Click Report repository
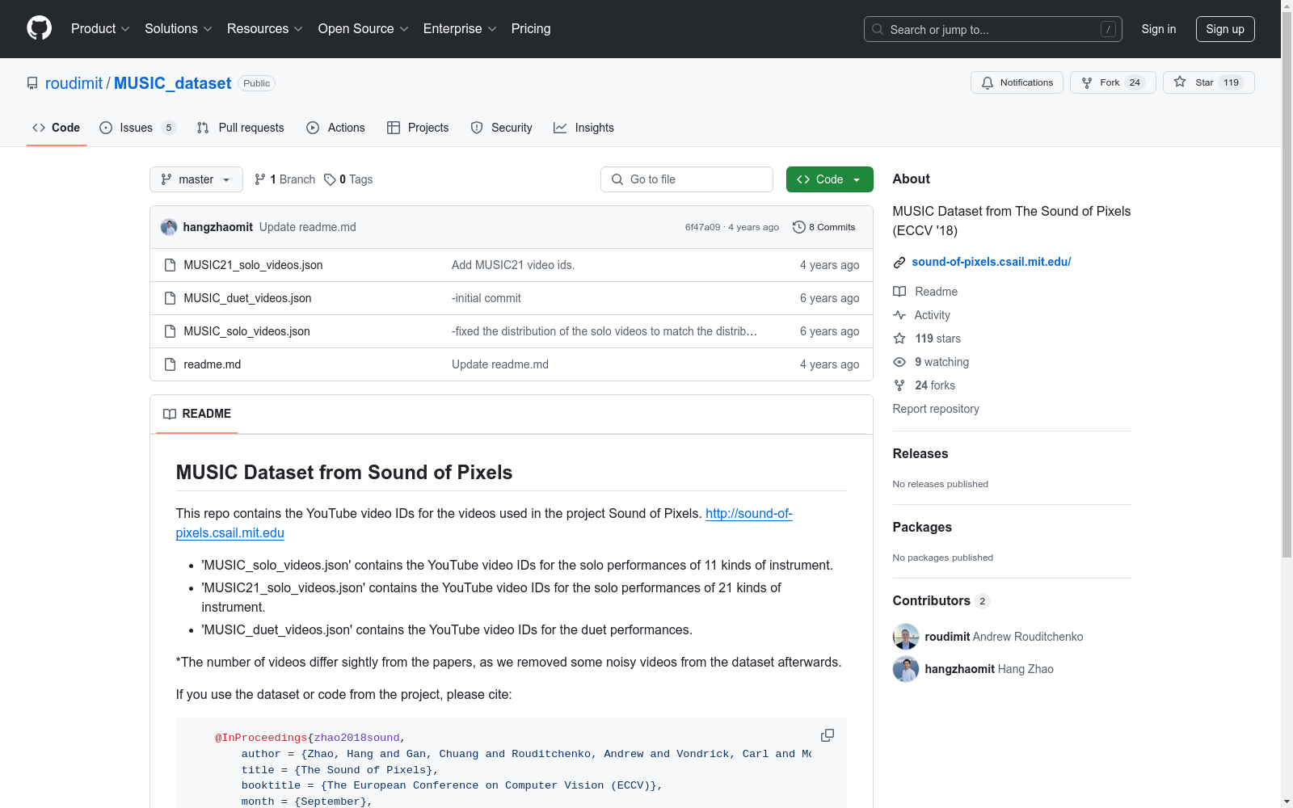Image resolution: width=1293 pixels, height=808 pixels. (936, 409)
